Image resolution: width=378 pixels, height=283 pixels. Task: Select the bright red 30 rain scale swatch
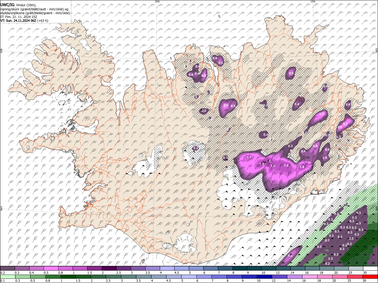(370, 277)
